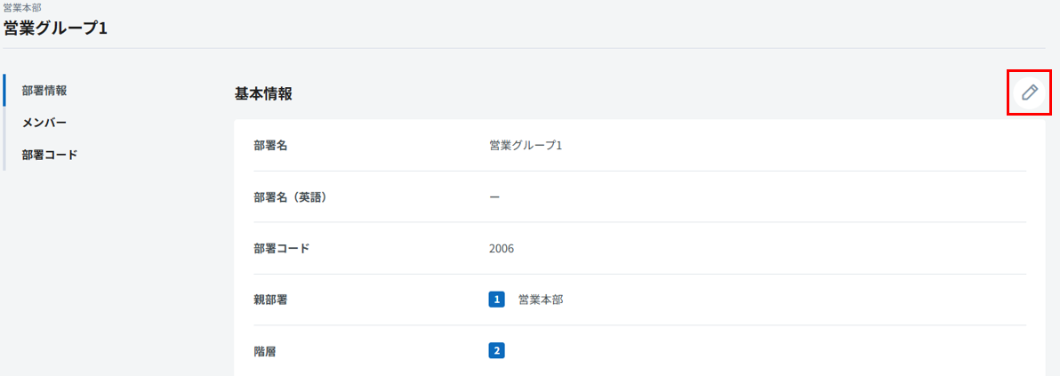The height and width of the screenshot is (376, 1060).
Task: Click the page title 営業グループ1 heading
Action: point(55,28)
